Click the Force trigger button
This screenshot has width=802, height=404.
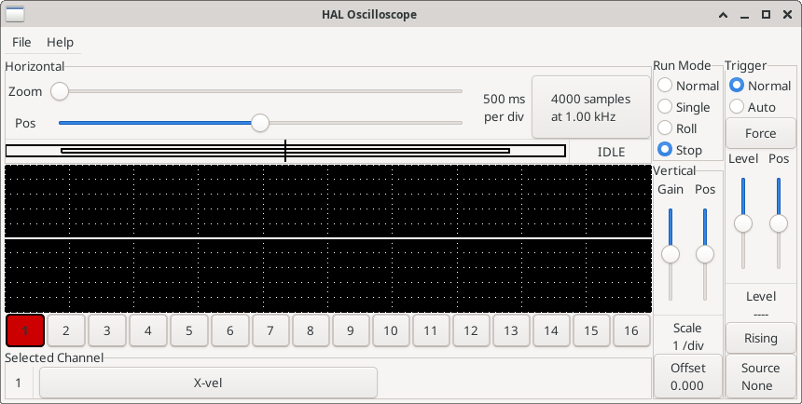tap(760, 133)
